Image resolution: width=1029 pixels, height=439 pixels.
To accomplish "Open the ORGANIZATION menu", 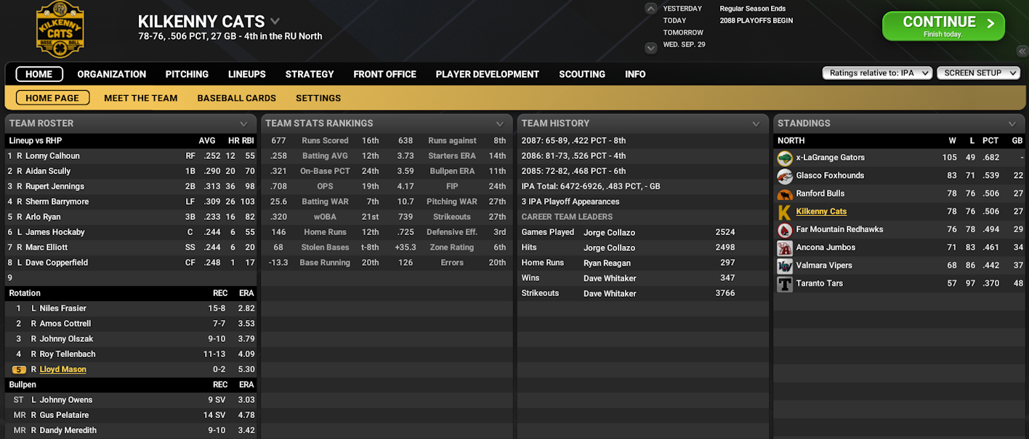I will click(x=112, y=74).
